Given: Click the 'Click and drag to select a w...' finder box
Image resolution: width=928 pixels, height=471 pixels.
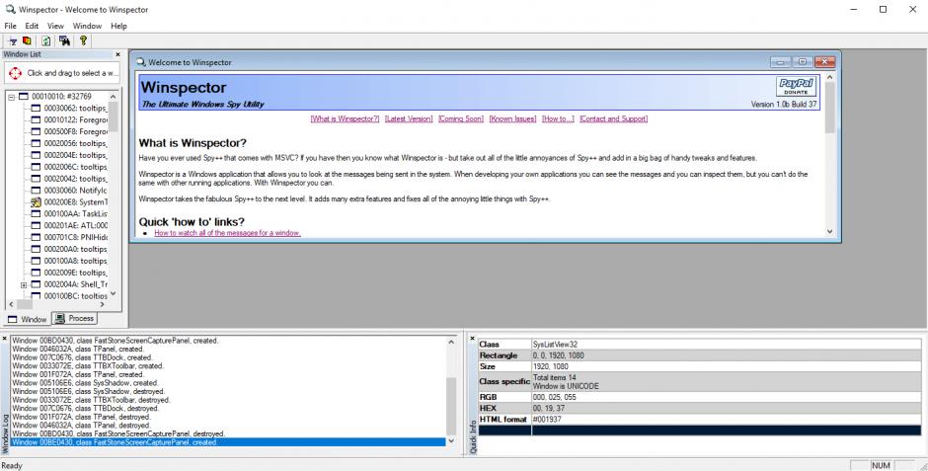Looking at the screenshot, I should click(x=62, y=73).
